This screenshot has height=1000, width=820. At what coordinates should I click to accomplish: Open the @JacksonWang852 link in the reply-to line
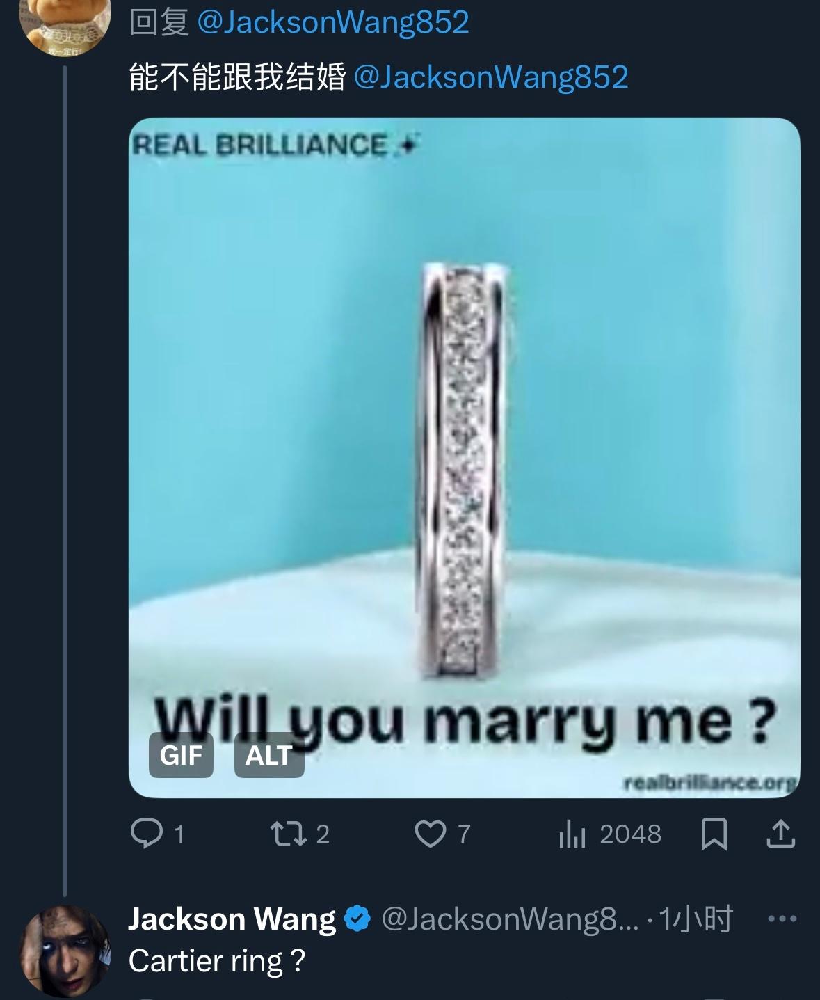click(333, 23)
